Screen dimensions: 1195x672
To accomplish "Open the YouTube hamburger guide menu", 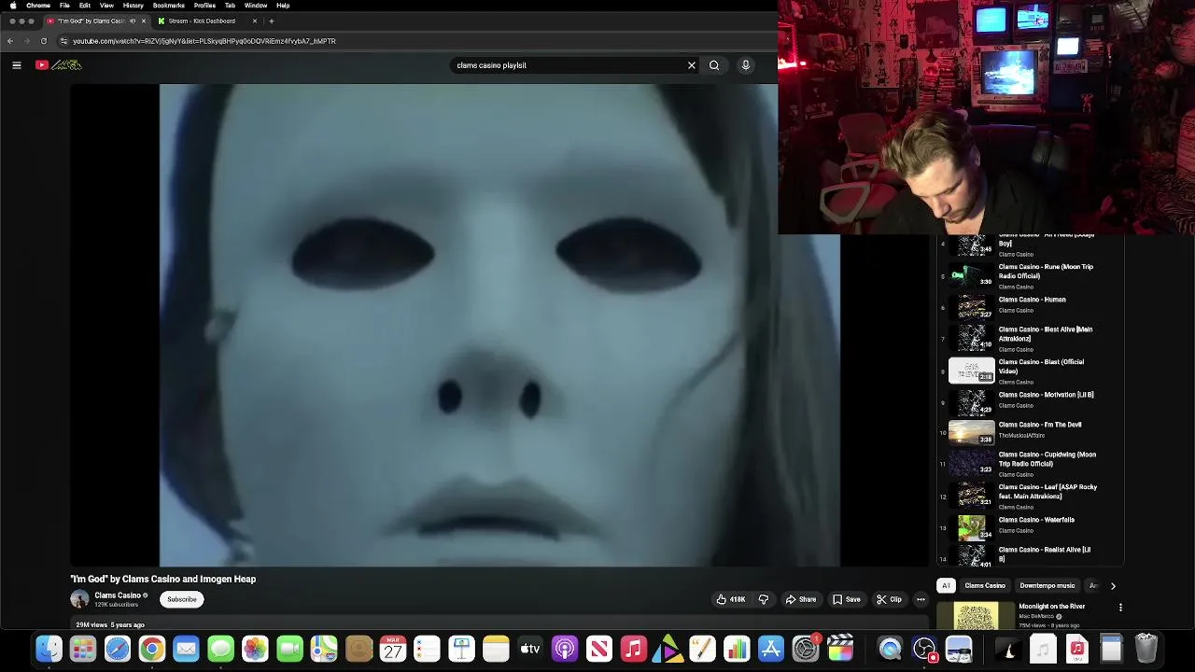I will 16,65.
